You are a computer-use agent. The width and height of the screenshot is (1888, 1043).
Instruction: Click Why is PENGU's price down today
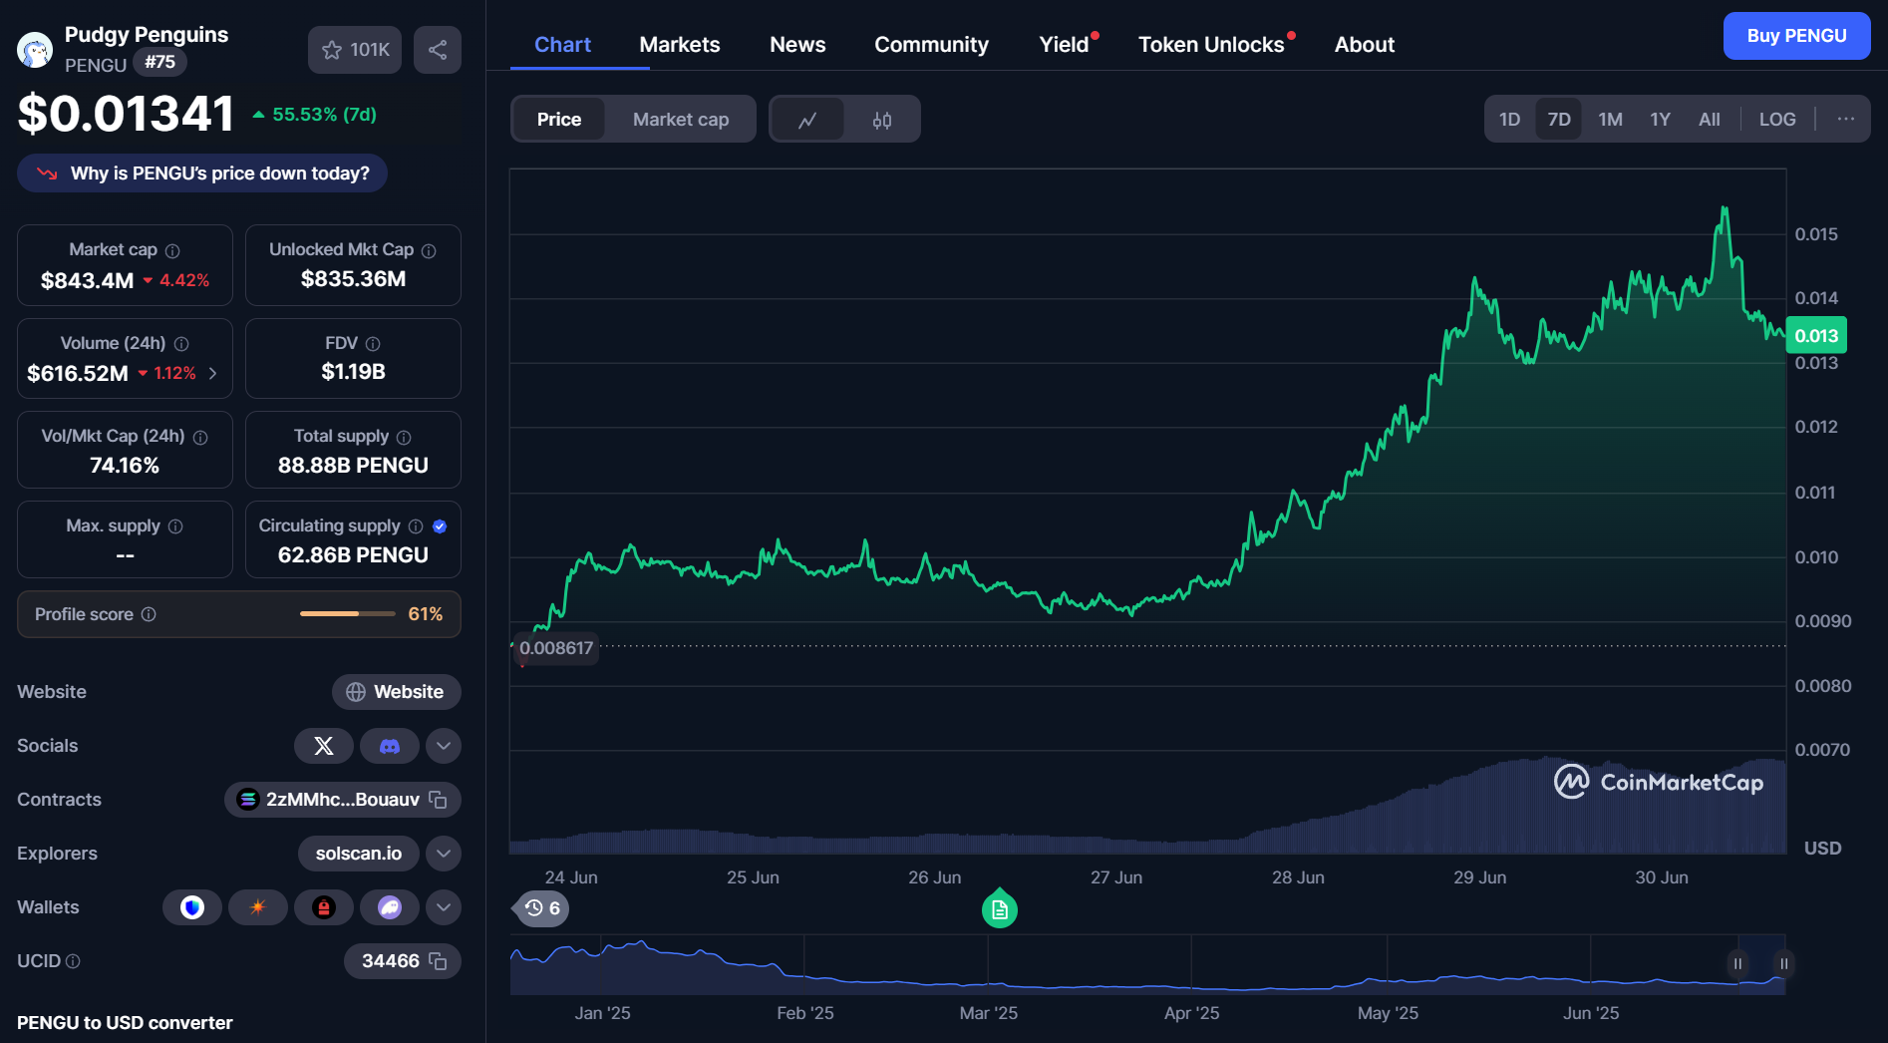(x=202, y=174)
